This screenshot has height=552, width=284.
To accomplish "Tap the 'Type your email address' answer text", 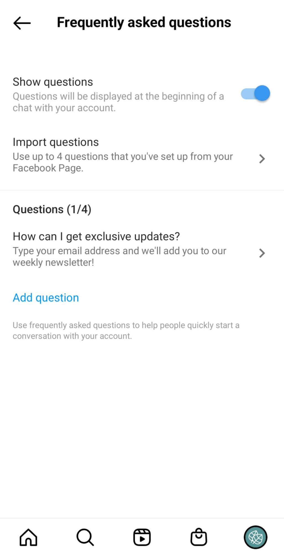I will 119,257.
